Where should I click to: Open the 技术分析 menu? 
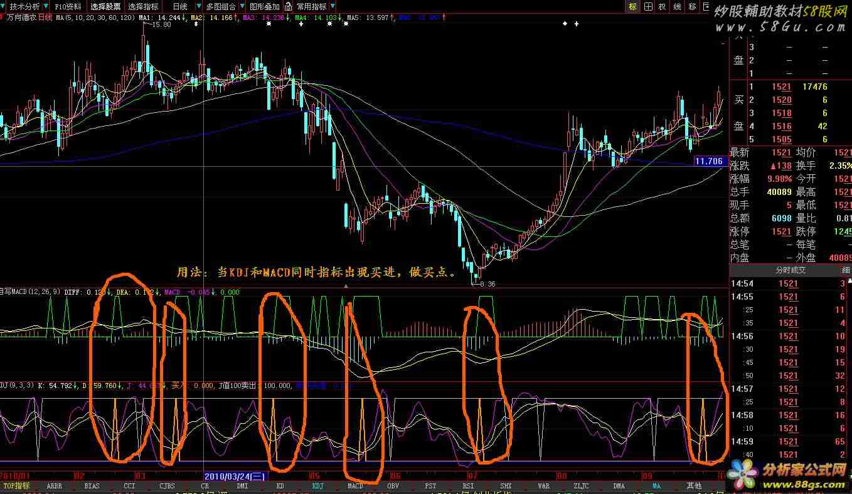(24, 7)
